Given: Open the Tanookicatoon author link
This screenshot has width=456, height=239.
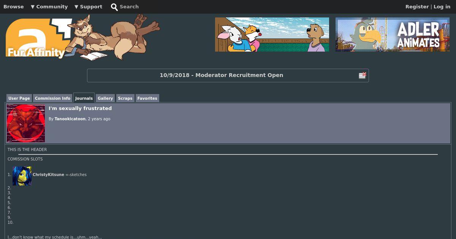Looking at the screenshot, I should (x=70, y=119).
